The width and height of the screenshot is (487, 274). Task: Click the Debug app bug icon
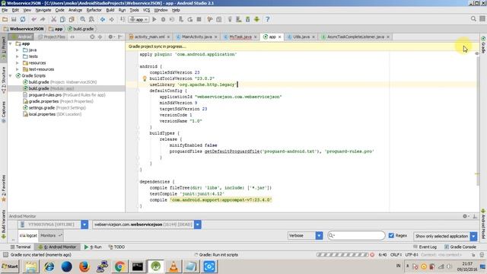(163, 19)
